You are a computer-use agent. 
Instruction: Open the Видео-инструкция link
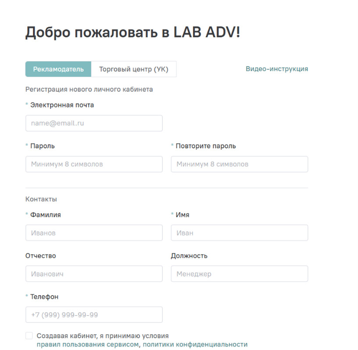pyautogui.click(x=277, y=69)
